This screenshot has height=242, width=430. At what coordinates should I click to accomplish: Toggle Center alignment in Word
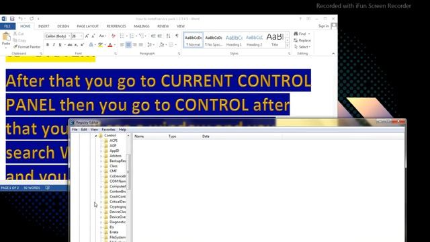(128, 45)
